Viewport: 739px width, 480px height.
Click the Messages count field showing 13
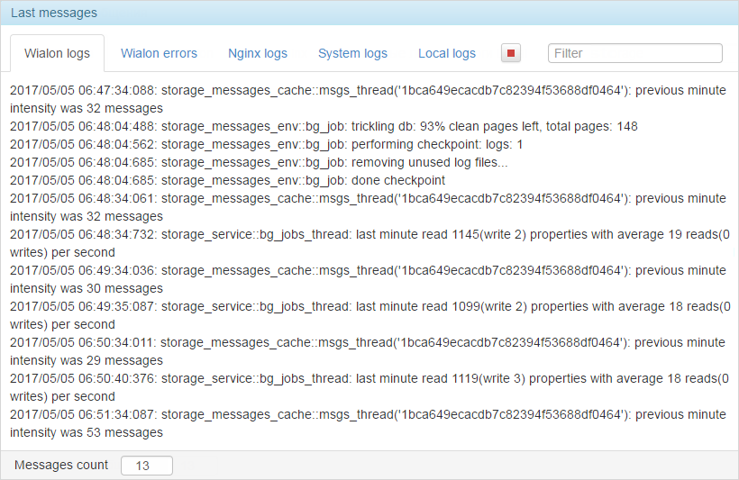[147, 466]
